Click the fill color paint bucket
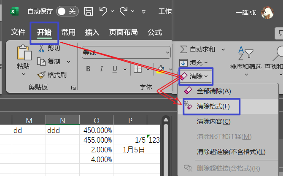Image resolution: width=283 pixels, height=176 pixels. pyautogui.click(x=161, y=68)
